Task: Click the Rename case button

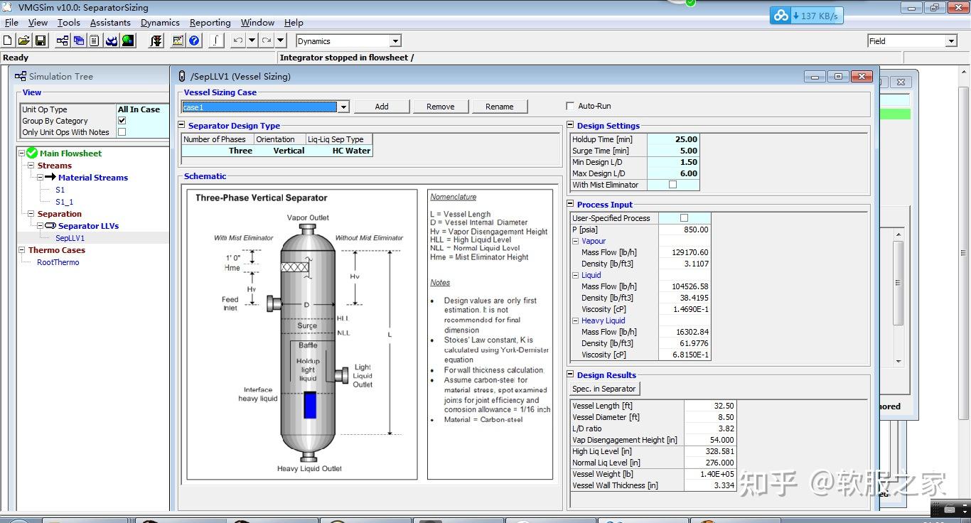Action: (x=499, y=107)
